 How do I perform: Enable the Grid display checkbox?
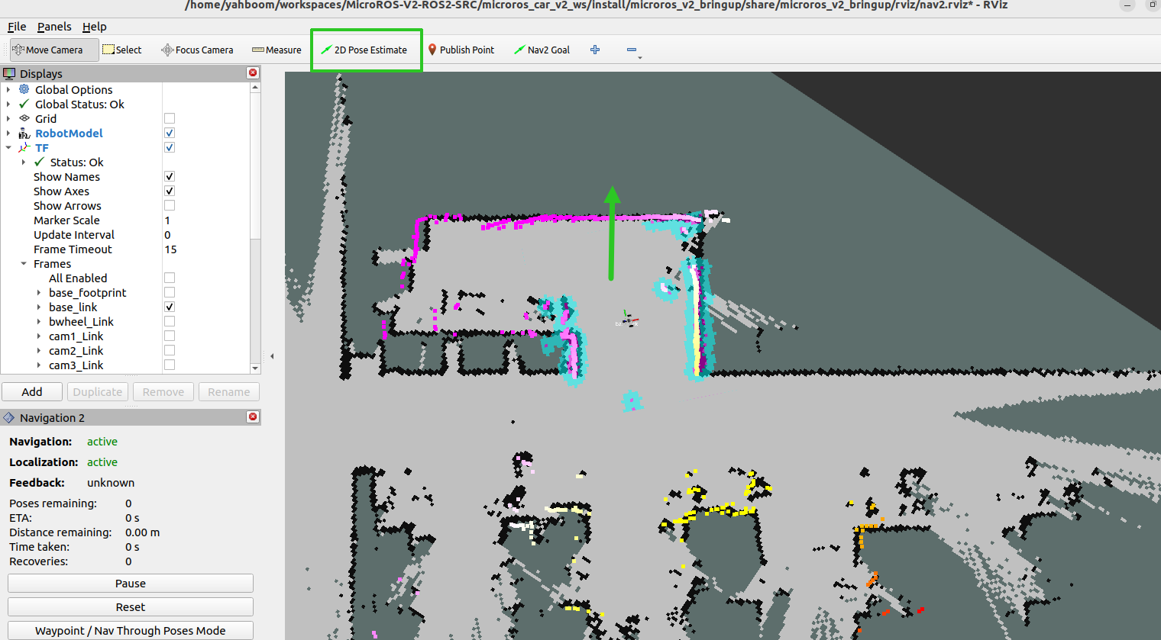coord(170,118)
